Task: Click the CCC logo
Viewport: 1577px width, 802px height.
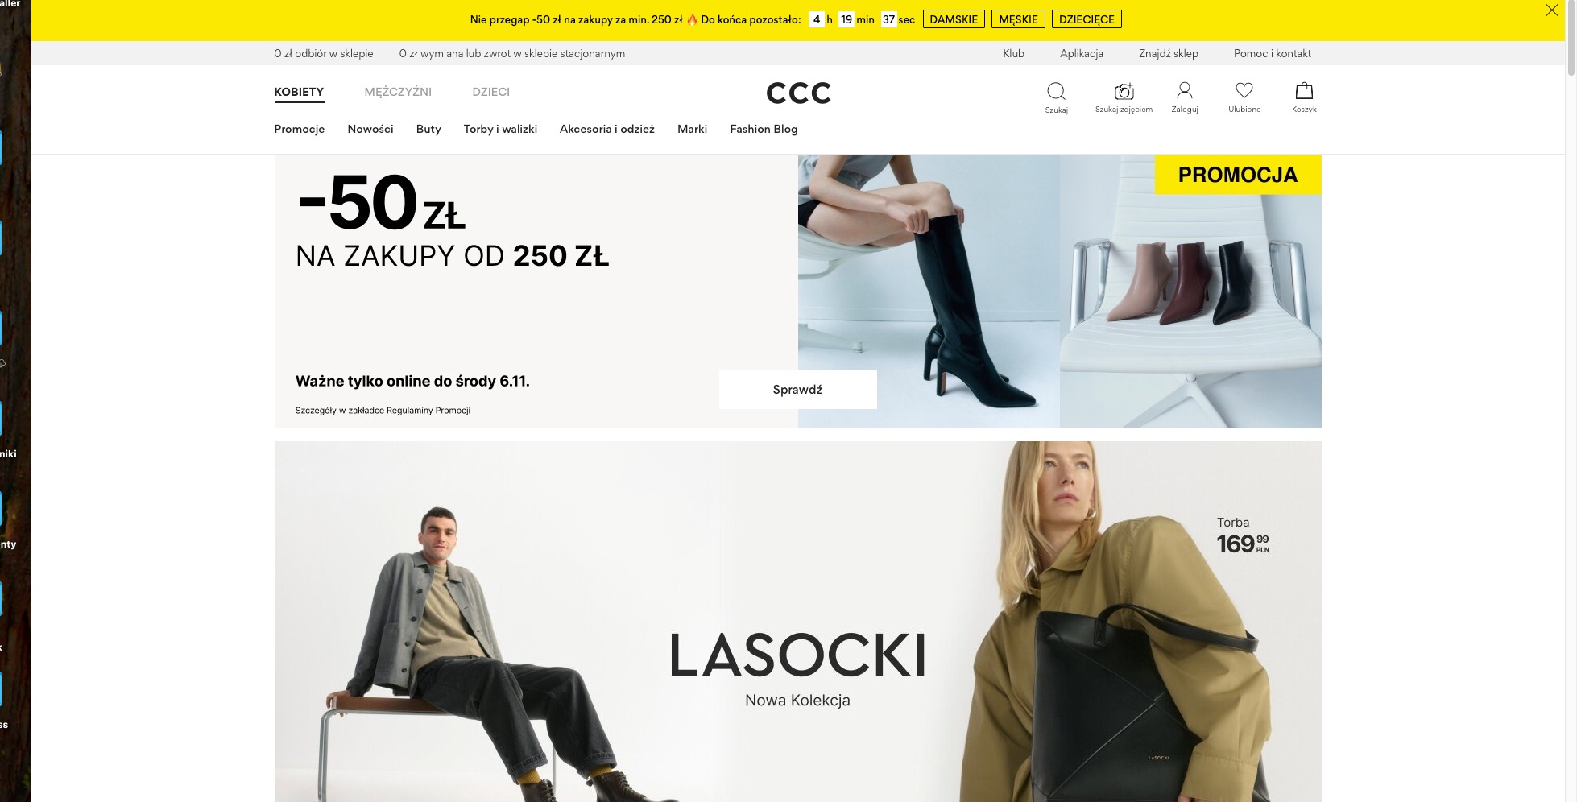Action: coord(798,93)
